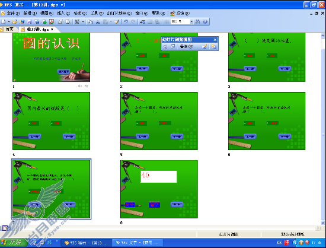
Task: Click slide design paintbrush icon in floating toolbar
Action: (204, 46)
